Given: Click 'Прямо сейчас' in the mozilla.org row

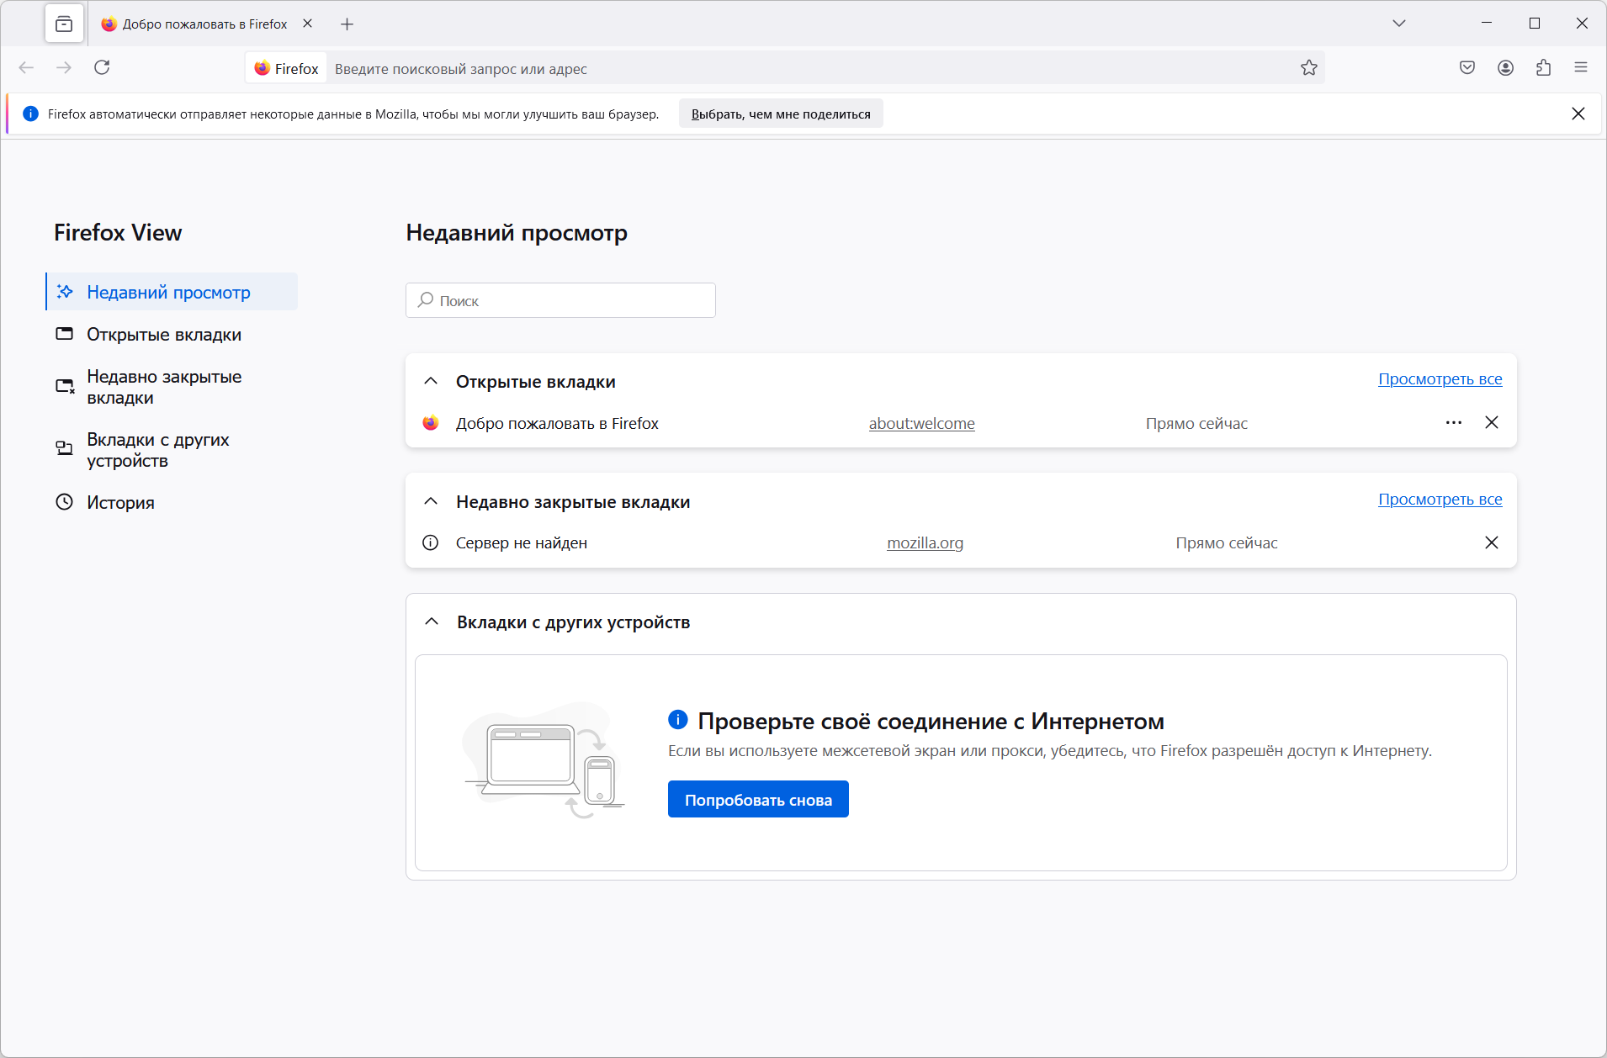Looking at the screenshot, I should pyautogui.click(x=1227, y=542).
